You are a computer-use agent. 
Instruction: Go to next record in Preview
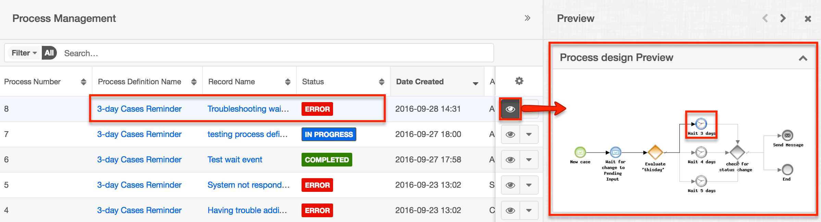[783, 18]
